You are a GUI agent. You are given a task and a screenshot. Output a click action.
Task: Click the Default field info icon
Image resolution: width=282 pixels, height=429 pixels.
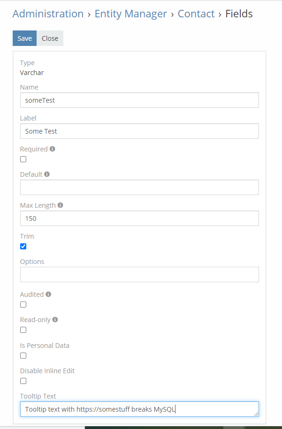pos(47,174)
